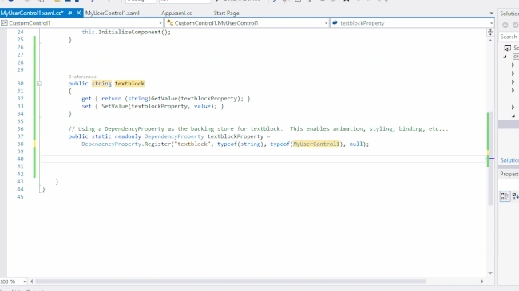The image size is (519, 291).
Task: Click GetValue in the get accessor
Action: [x=164, y=99]
